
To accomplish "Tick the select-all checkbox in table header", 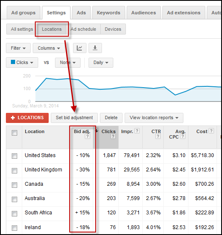I will point(15,133).
